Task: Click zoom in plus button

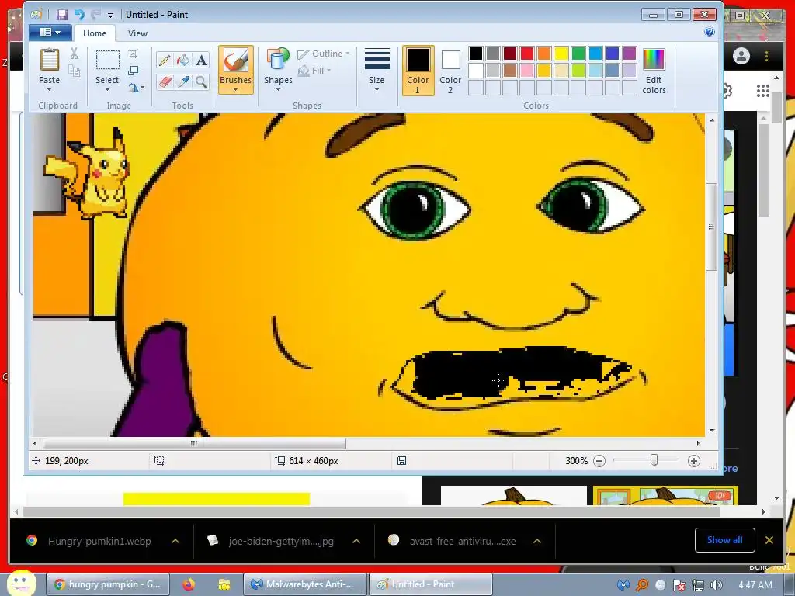Action: point(693,461)
